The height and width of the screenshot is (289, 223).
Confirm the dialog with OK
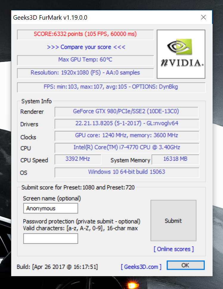[x=185, y=265]
